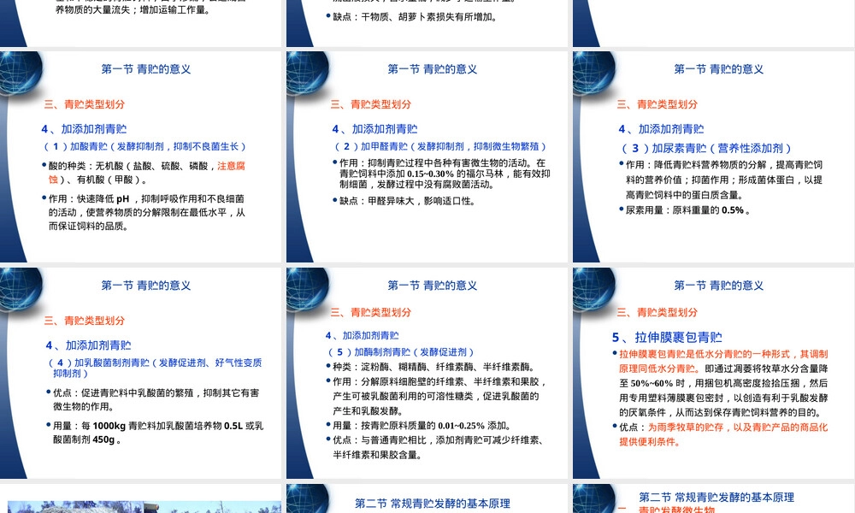Click bullet 优点：促进青贮料中乳酸菌的繁殖

point(153,399)
